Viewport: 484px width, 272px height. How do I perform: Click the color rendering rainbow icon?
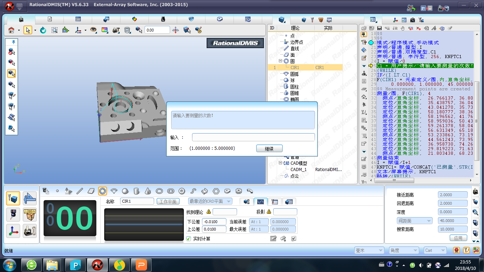coord(105,30)
